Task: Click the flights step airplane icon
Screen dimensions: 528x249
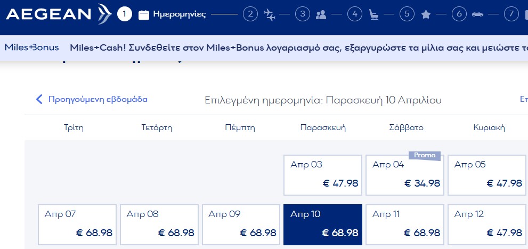Action: tap(270, 15)
